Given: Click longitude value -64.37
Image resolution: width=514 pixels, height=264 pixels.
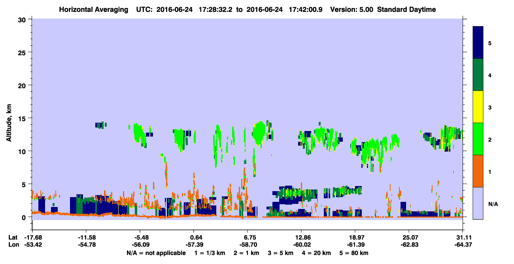Looking at the screenshot, I should tap(463, 245).
